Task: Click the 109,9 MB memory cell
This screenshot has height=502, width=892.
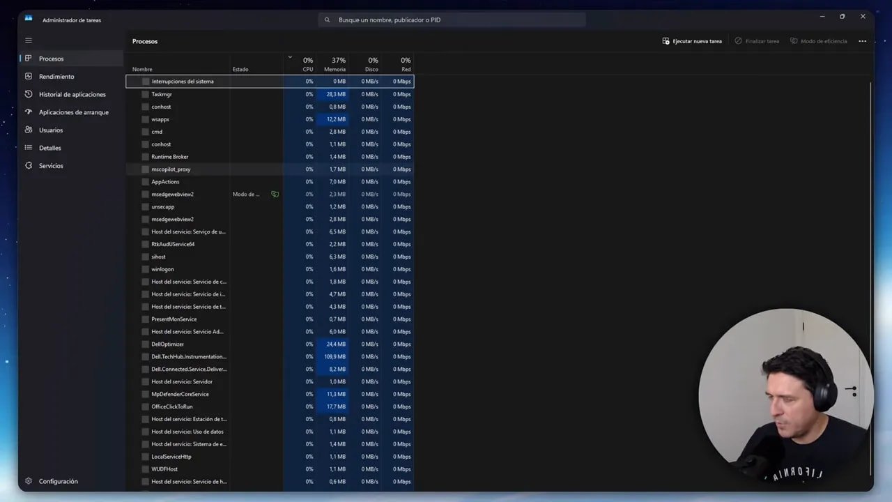Action: [333, 357]
